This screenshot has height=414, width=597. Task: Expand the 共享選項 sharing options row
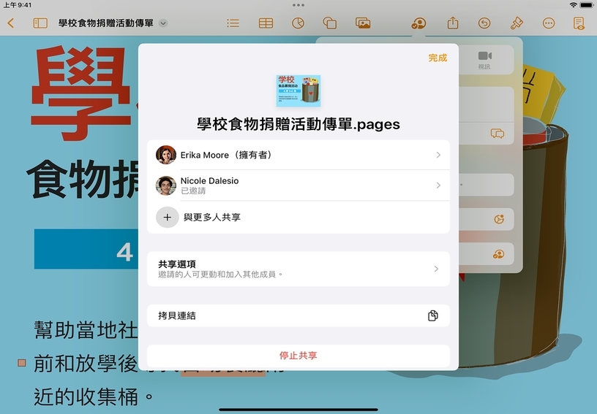click(x=298, y=269)
